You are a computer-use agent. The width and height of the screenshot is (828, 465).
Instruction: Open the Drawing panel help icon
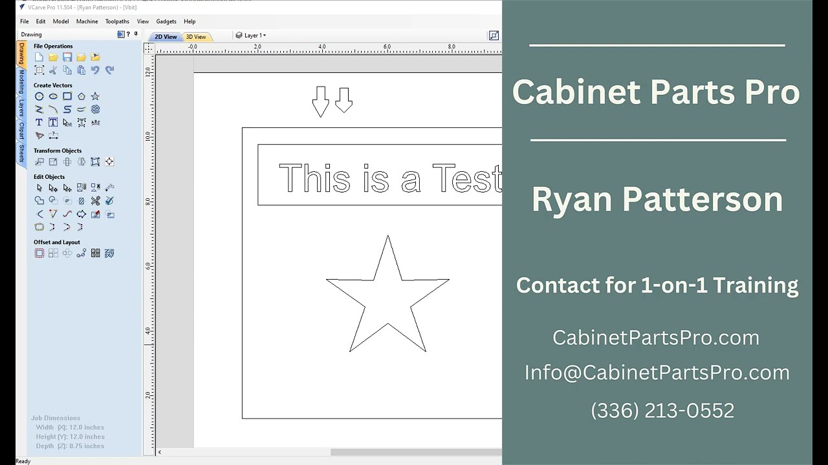128,34
